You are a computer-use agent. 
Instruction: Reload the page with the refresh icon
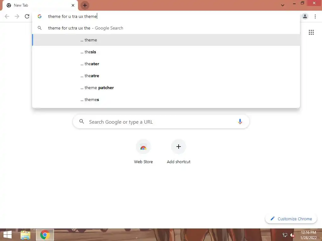point(27,16)
